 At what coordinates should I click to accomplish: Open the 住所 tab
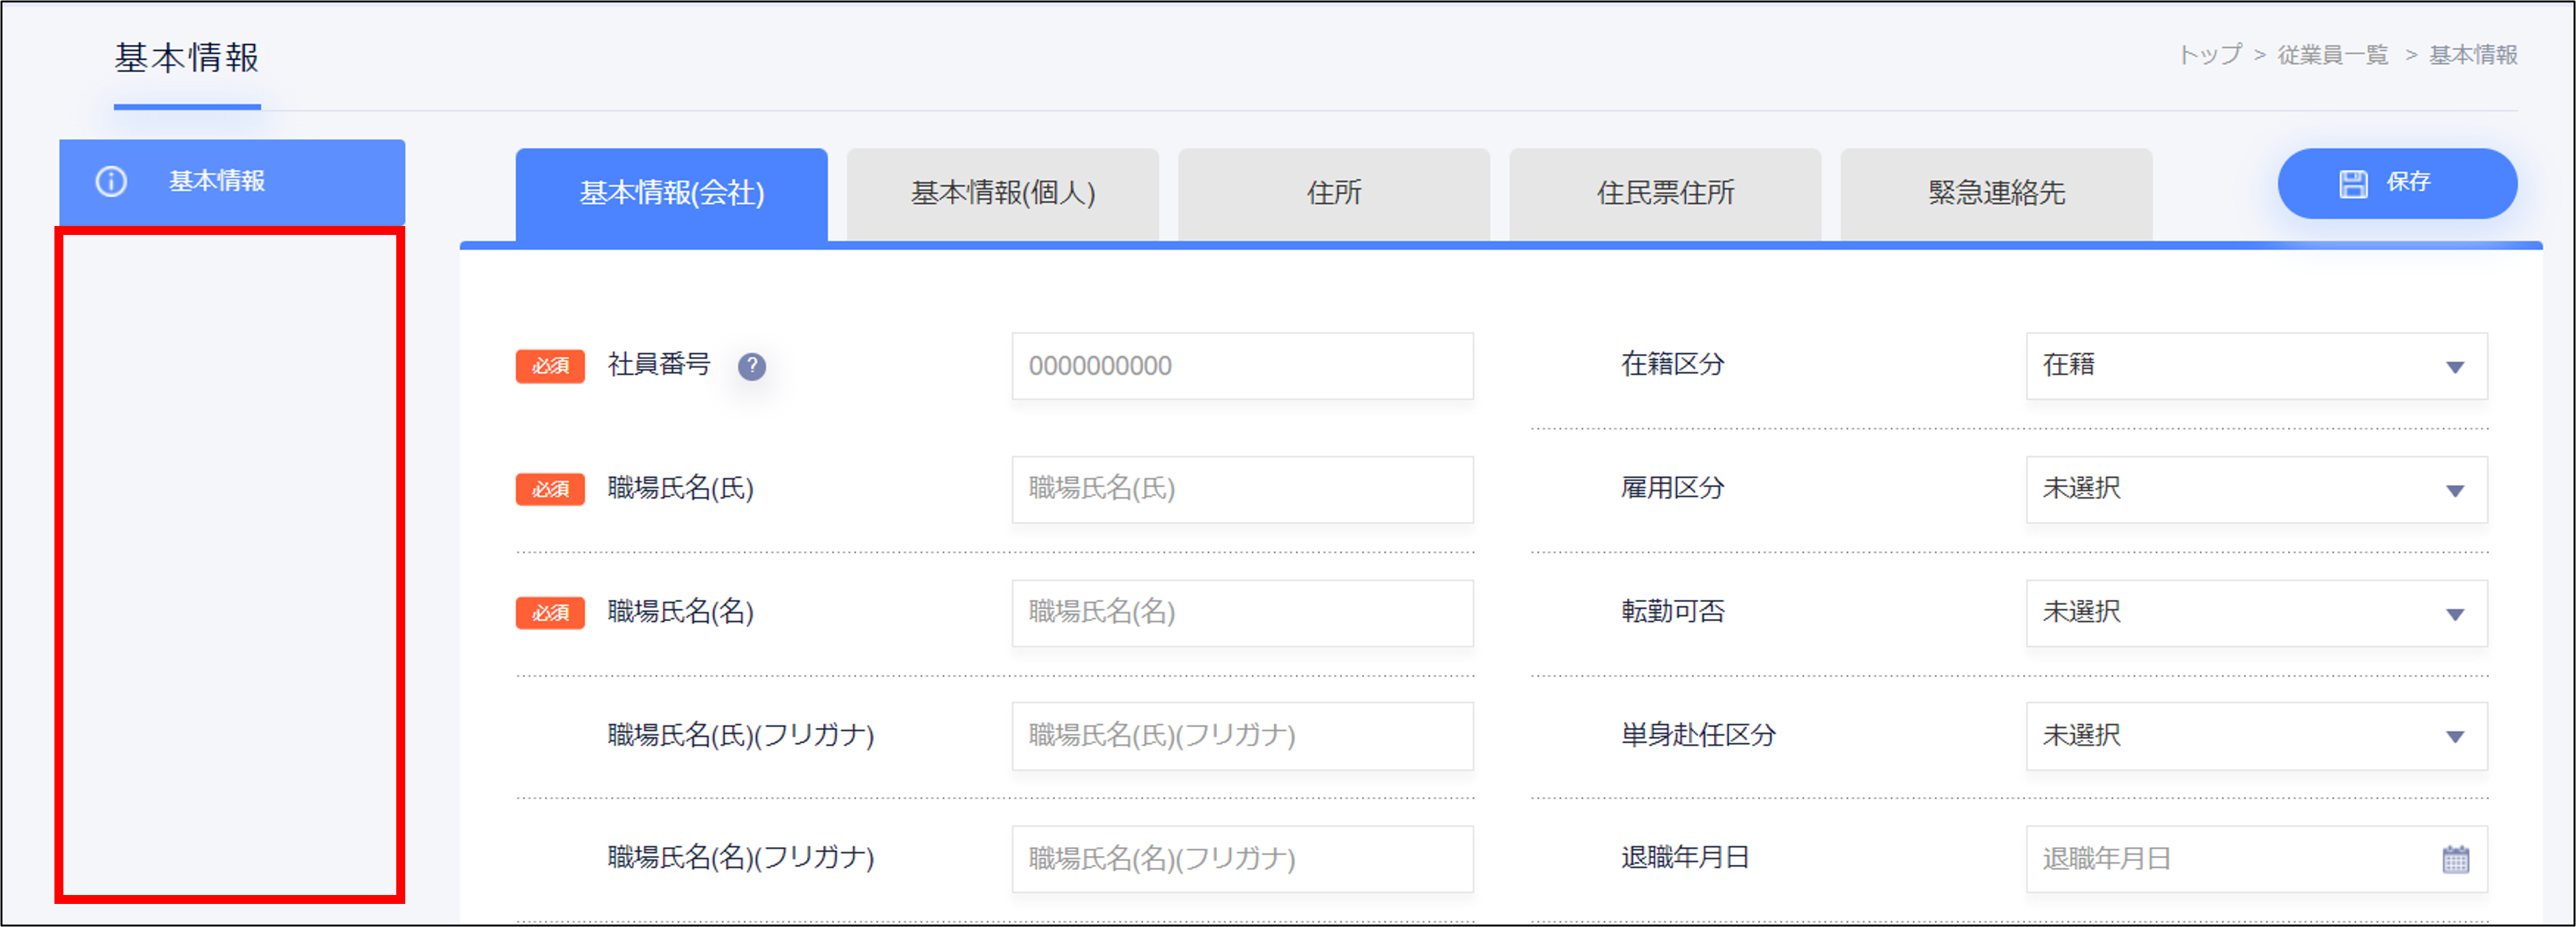(1333, 193)
